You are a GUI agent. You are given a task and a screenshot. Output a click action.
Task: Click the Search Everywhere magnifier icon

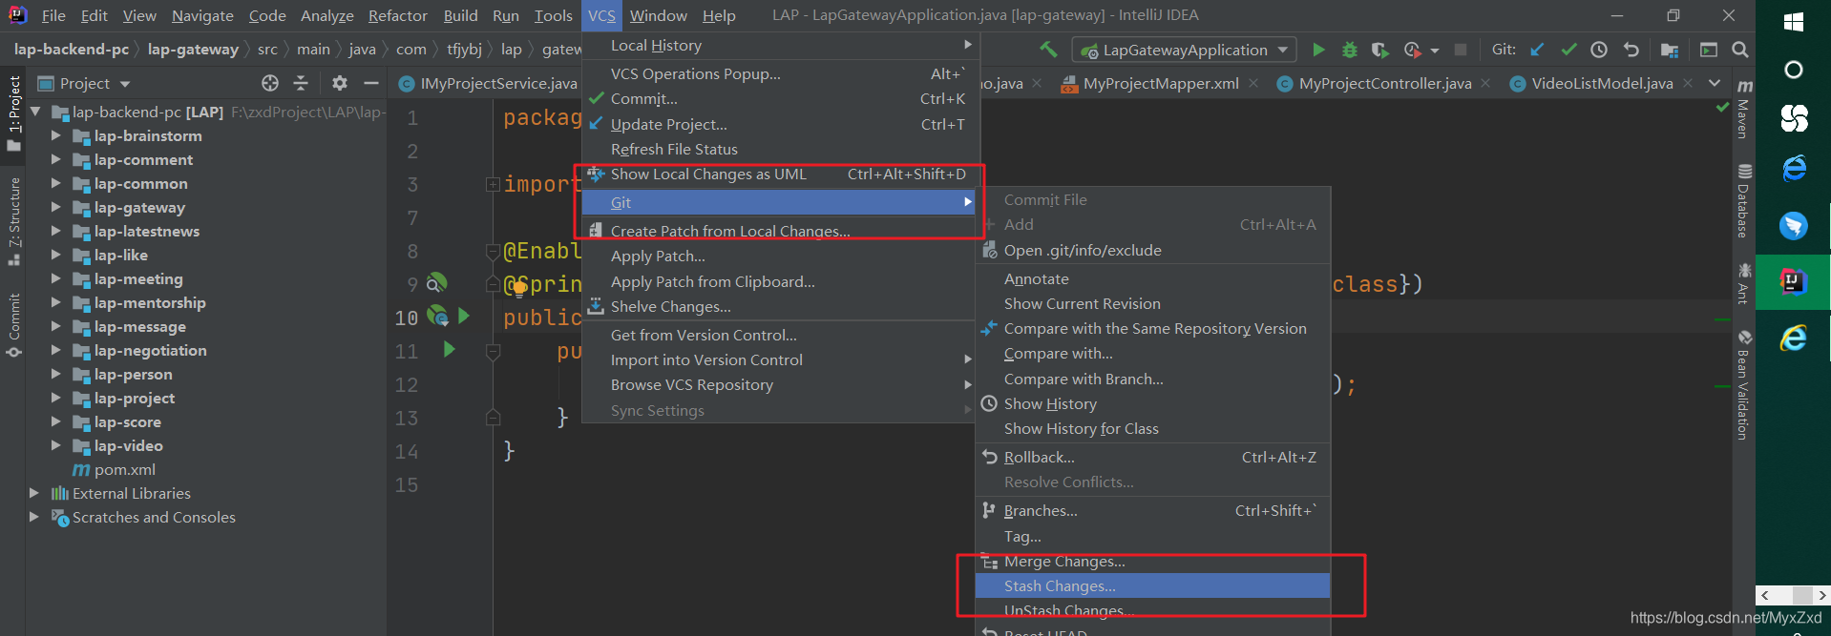click(1740, 50)
